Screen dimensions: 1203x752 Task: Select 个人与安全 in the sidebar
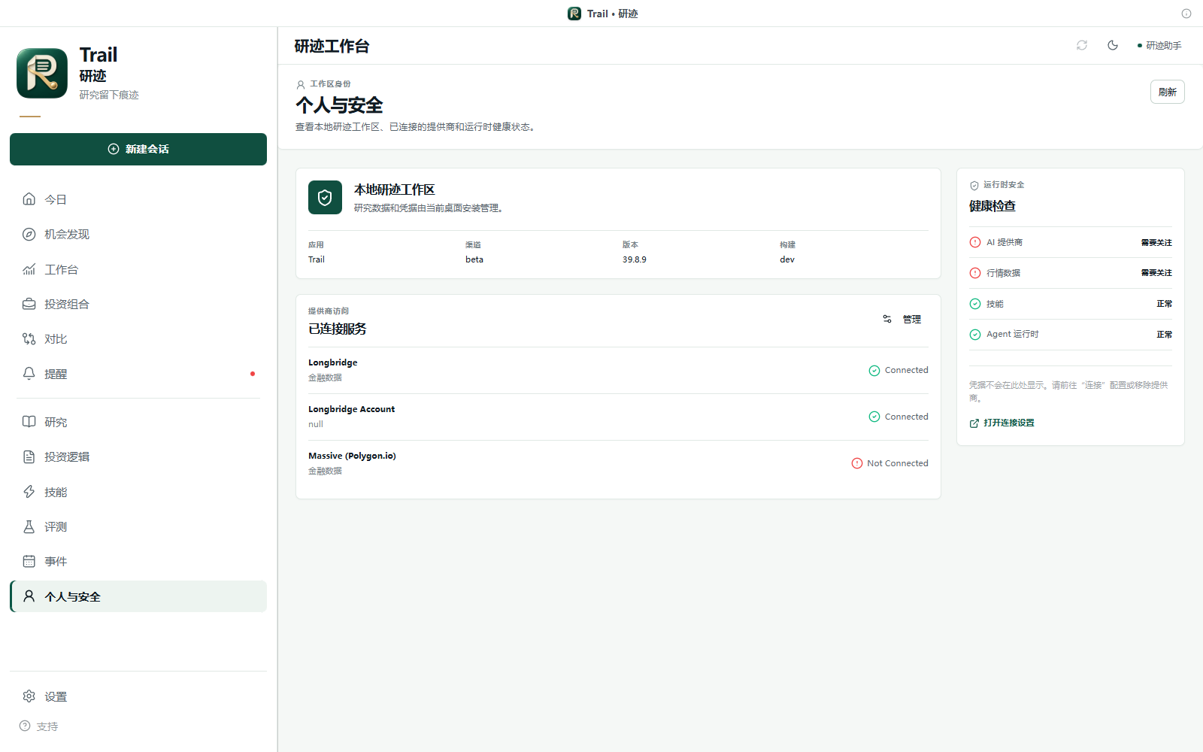(138, 596)
